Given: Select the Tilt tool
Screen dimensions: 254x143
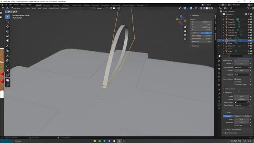Looking at the screenshot, I should (8, 75).
